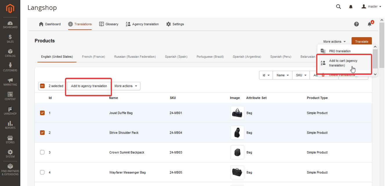
Task: Open the master account dropdown
Action: click(371, 7)
